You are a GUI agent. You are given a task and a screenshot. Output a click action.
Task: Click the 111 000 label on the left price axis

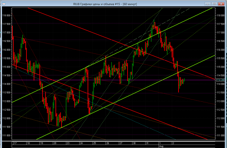(x=6, y=136)
